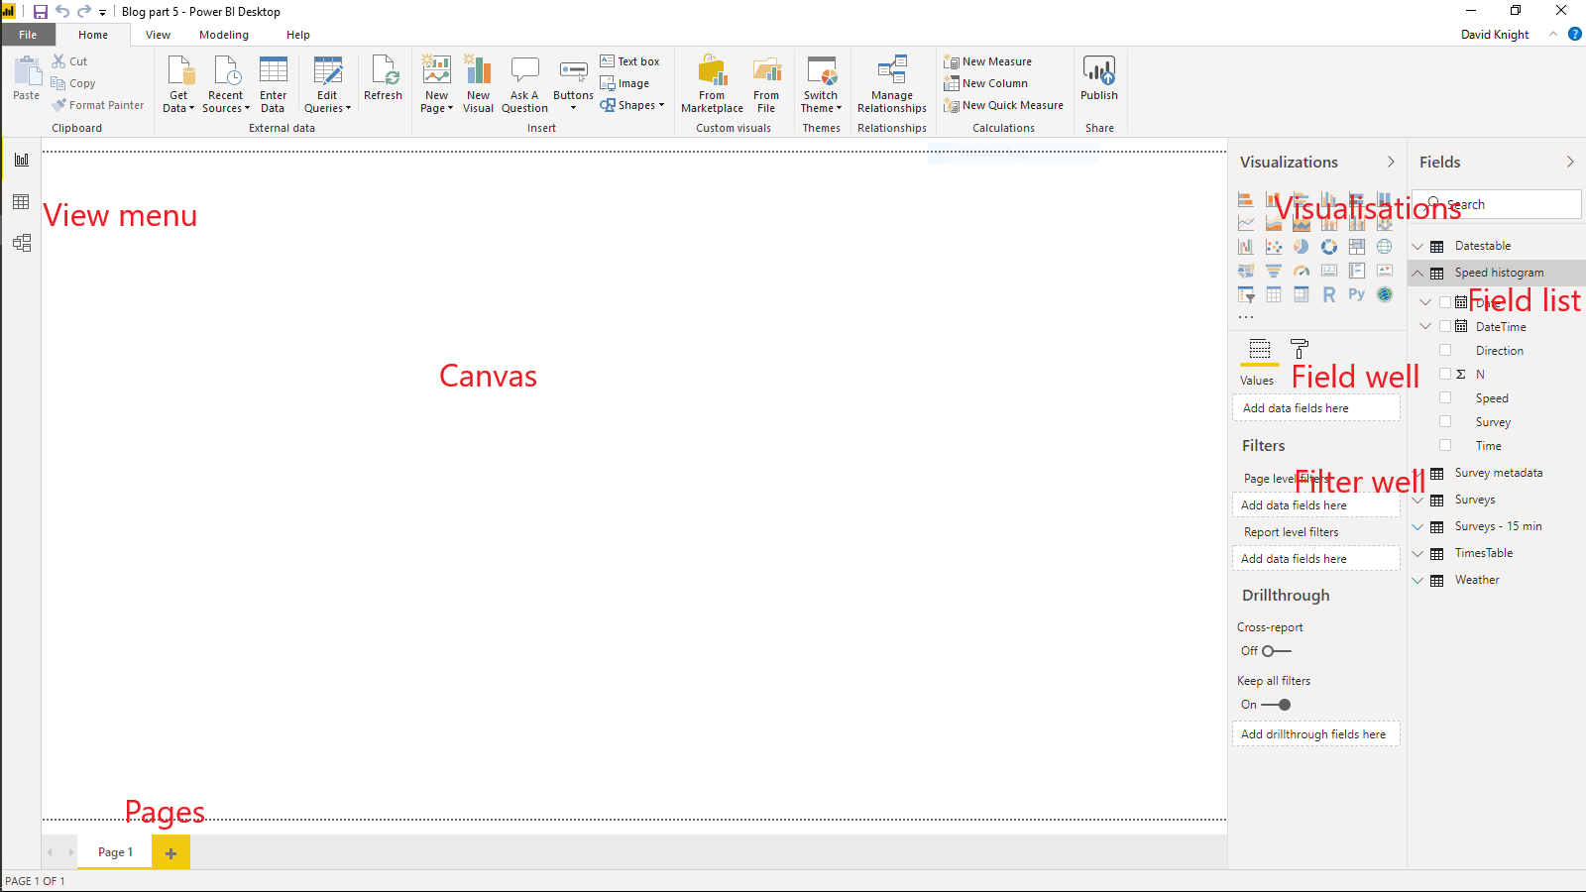Switch to Data view in left sidebar
Screen dimensions: 1586x892
(21, 202)
